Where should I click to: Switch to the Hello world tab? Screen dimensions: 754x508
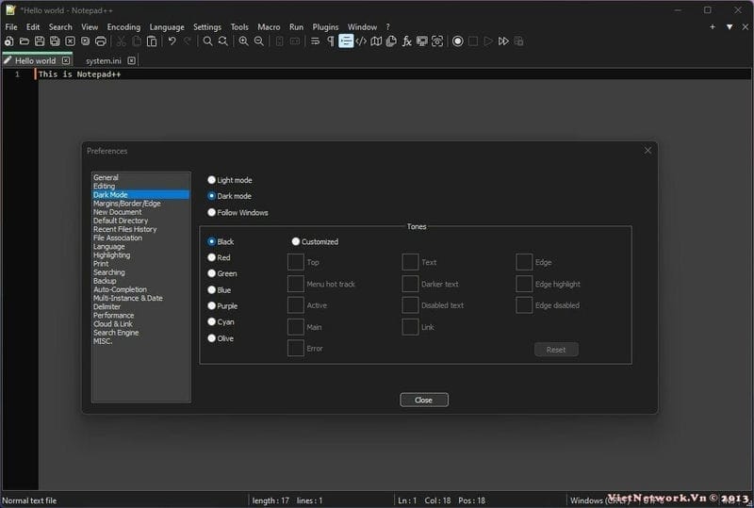point(35,60)
